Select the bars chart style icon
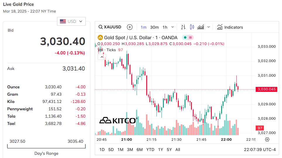Image resolution: width=282 pixels, height=158 pixels. tap(183, 27)
